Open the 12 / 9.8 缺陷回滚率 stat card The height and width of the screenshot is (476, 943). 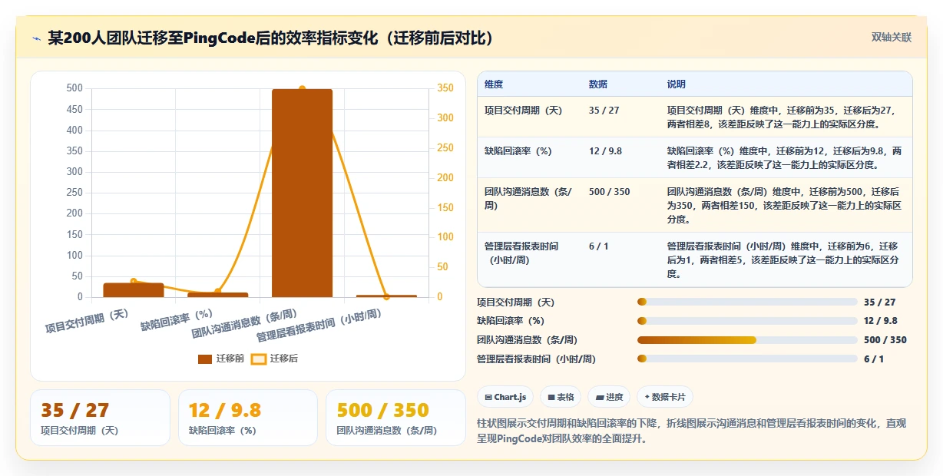[x=247, y=418]
